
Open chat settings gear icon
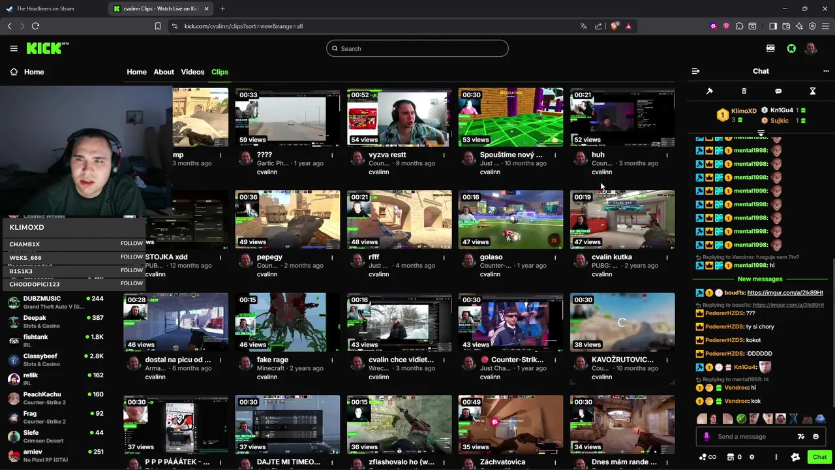coord(751,457)
